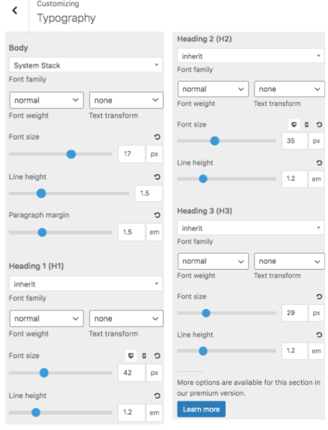Image resolution: width=328 pixels, height=430 pixels.
Task: Select mobile device for Heading 2 font size
Action: (307, 125)
